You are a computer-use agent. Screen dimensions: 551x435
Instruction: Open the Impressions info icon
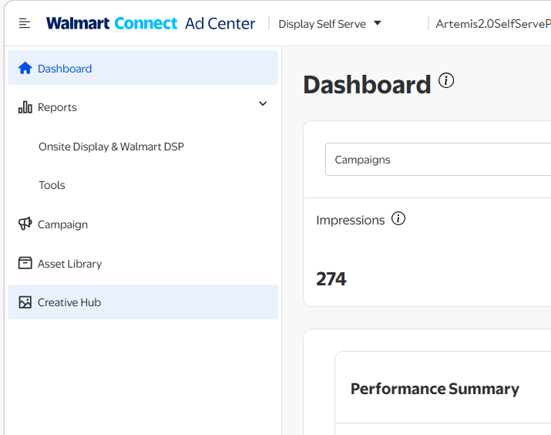point(398,218)
